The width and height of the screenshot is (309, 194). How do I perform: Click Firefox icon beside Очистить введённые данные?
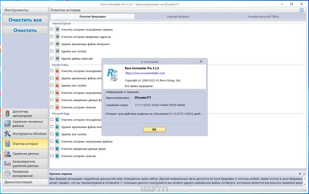pyautogui.click(x=57, y=100)
